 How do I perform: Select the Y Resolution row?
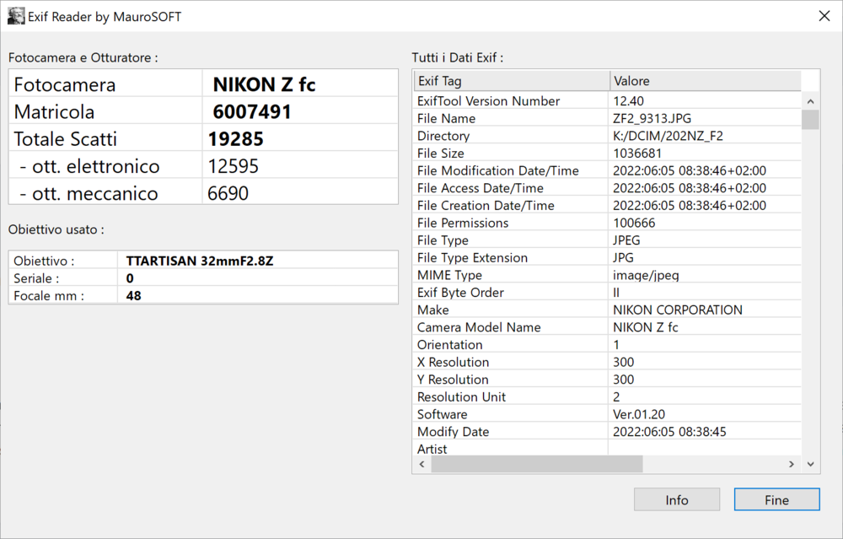tap(608, 380)
